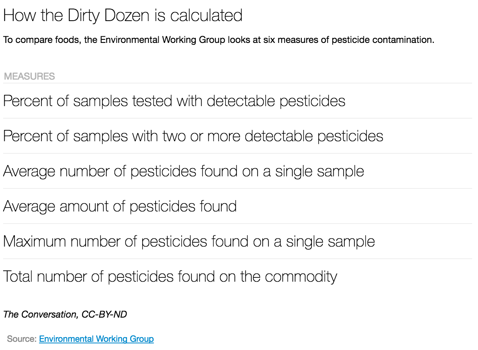
Task: Click the 'Source:' label
Action: pos(21,339)
